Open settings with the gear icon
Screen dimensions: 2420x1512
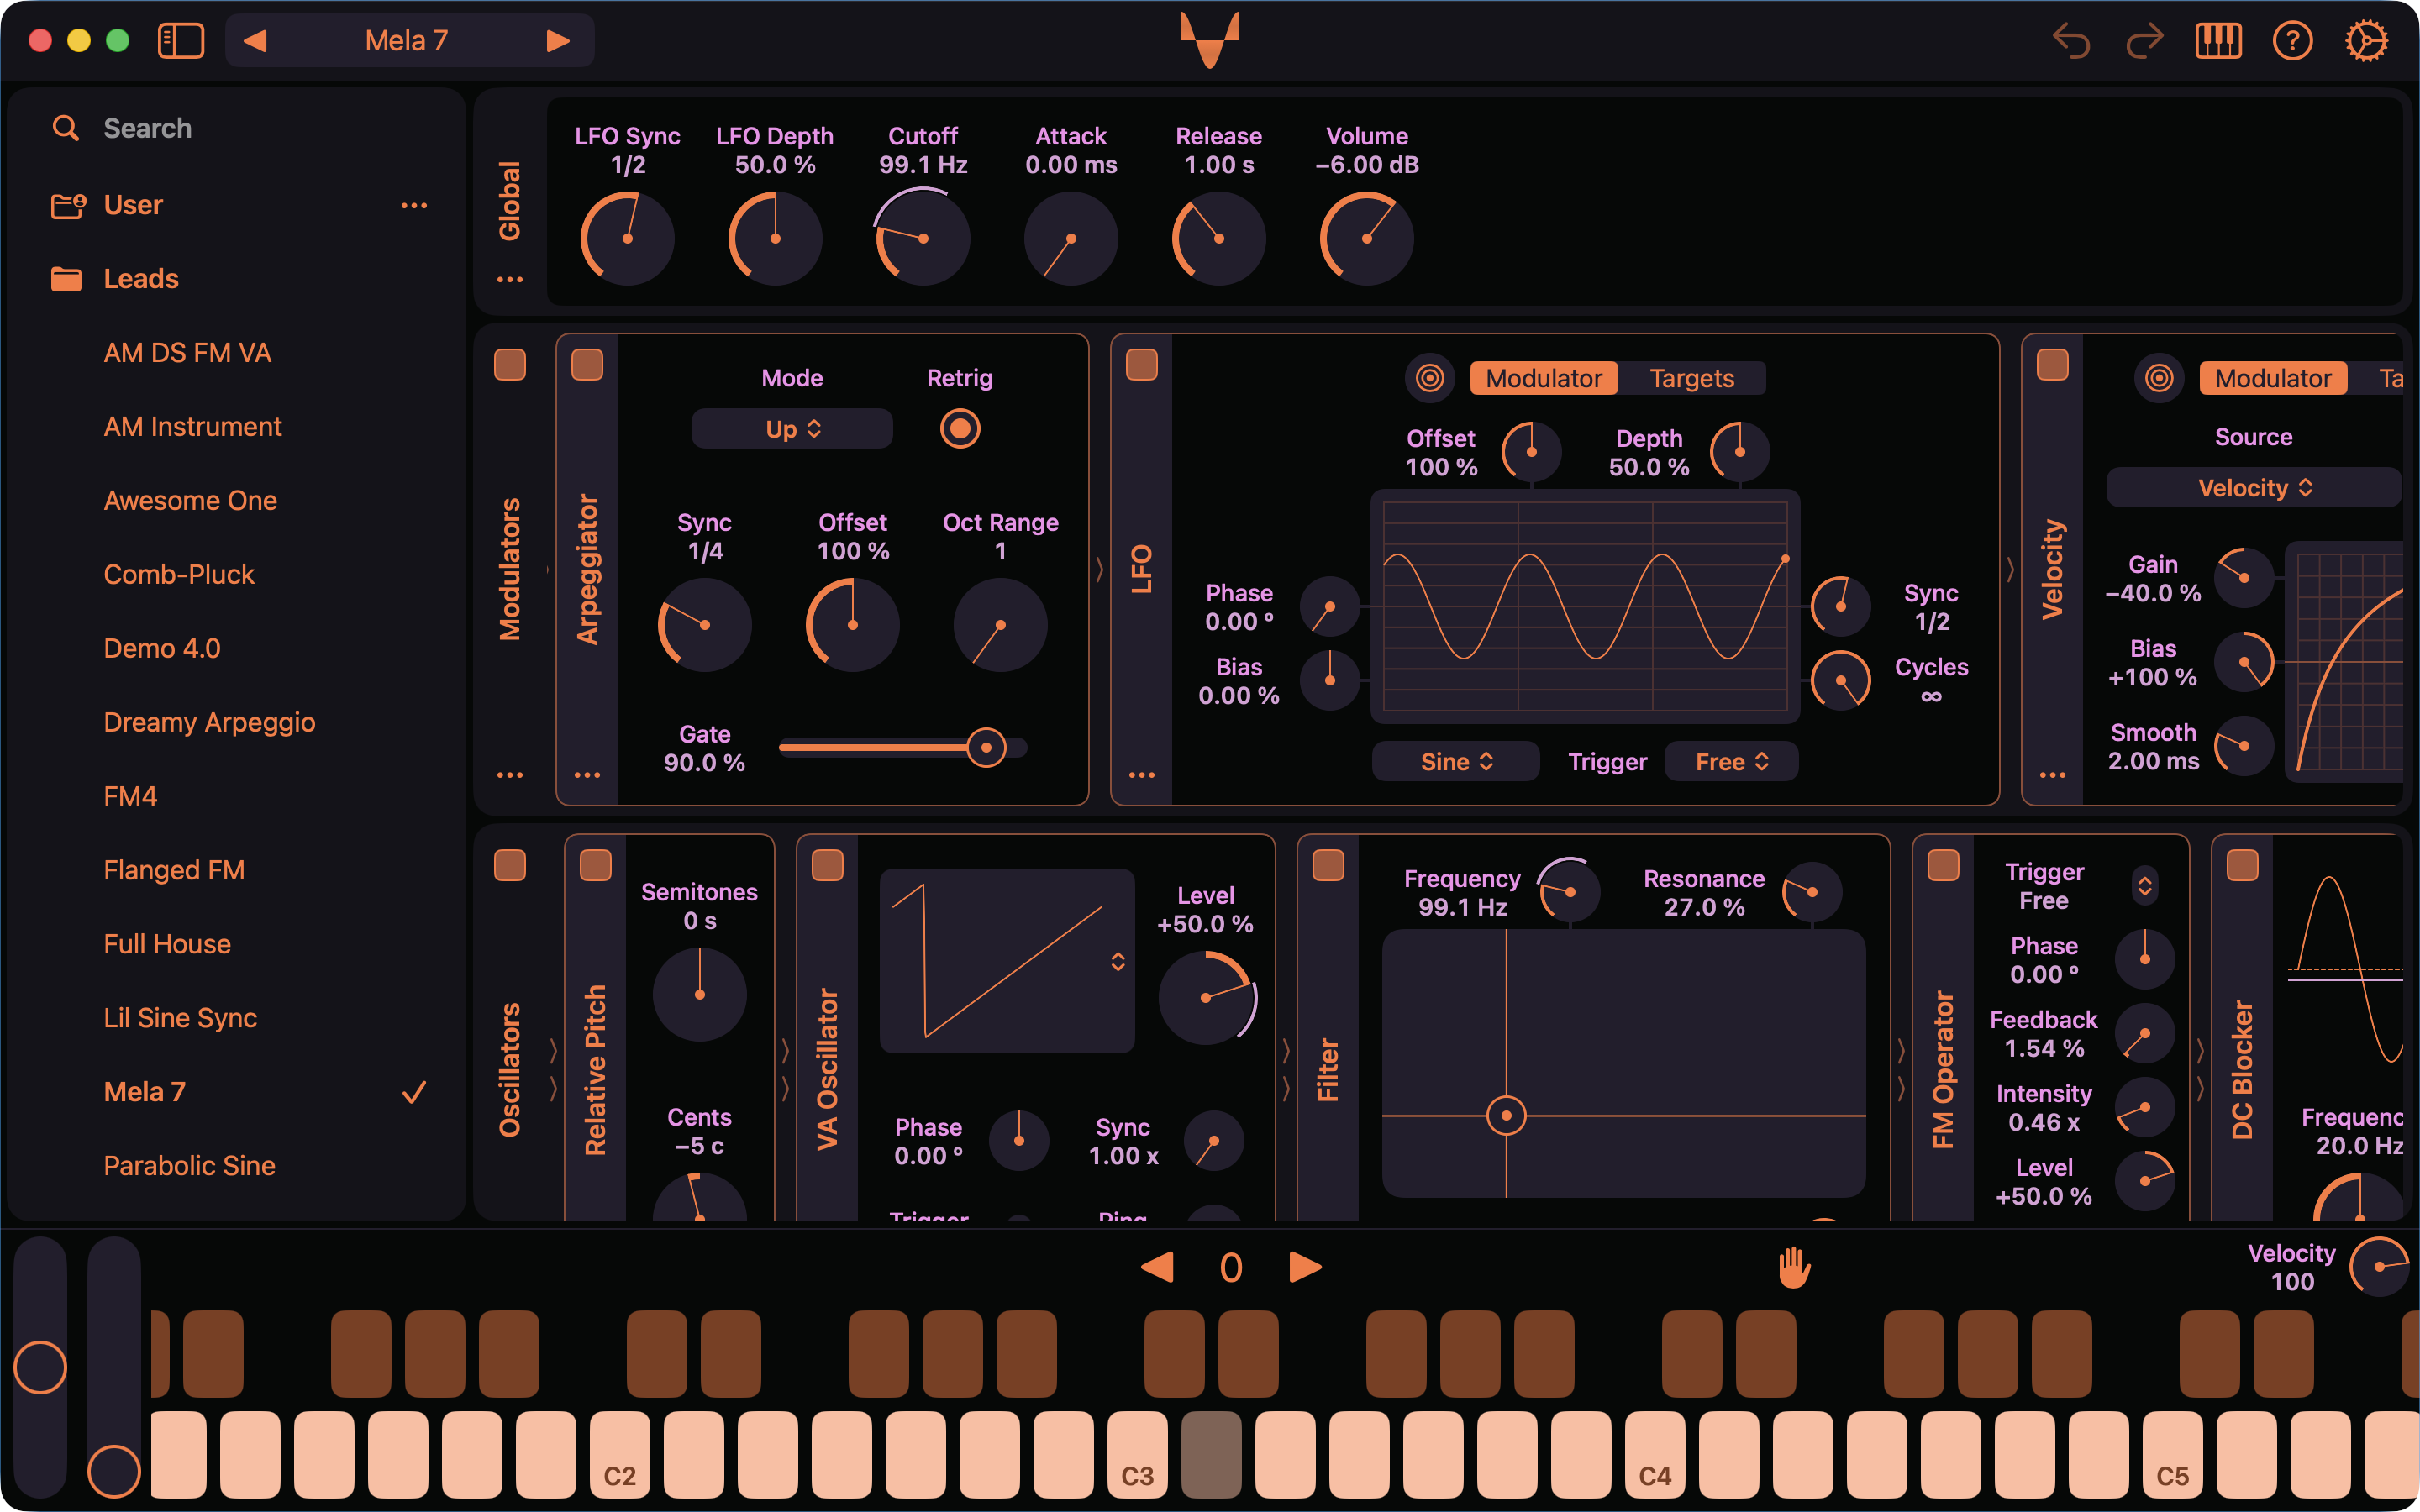2367,40
